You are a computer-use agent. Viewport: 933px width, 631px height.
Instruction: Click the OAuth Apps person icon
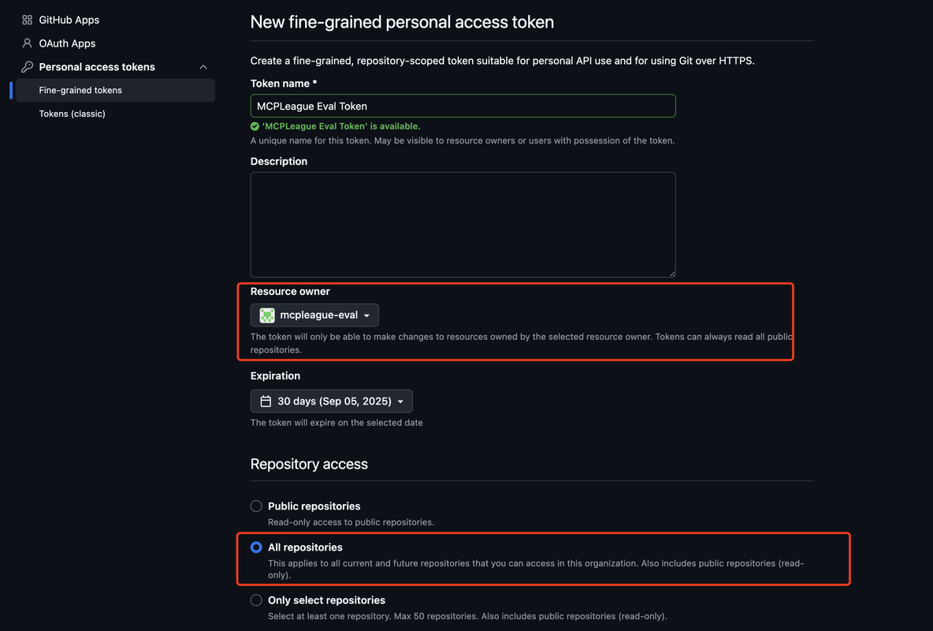point(26,43)
